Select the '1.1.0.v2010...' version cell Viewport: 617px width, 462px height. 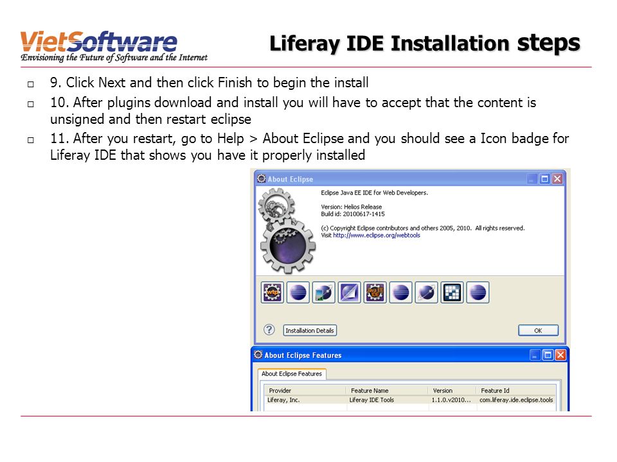[451, 400]
